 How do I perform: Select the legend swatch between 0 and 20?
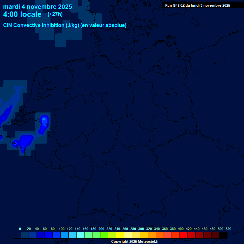coord(25,235)
